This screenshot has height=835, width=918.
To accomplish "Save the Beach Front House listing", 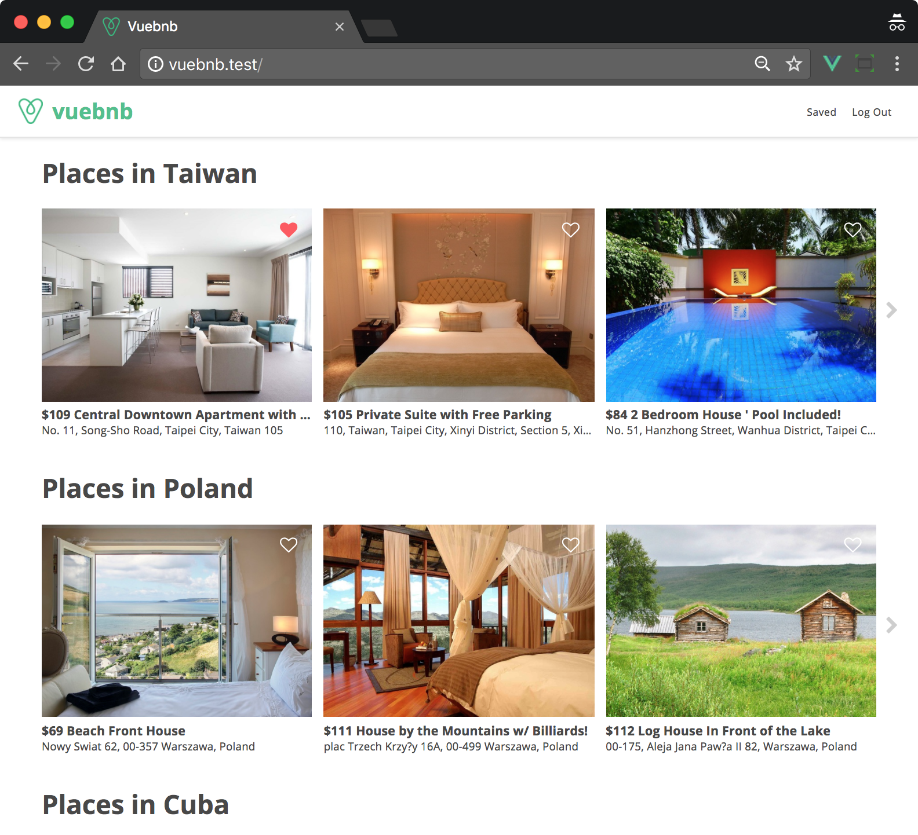I will click(289, 544).
